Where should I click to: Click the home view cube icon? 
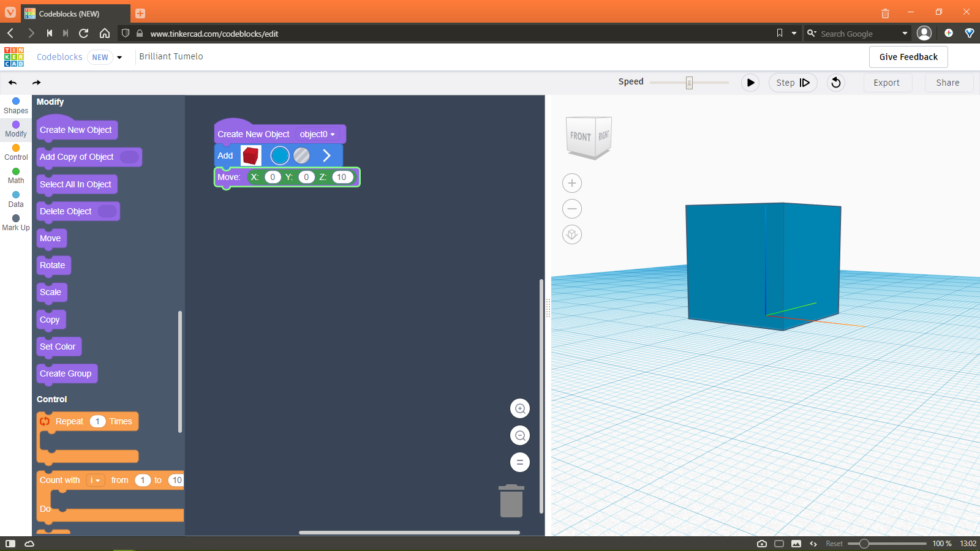pos(572,234)
